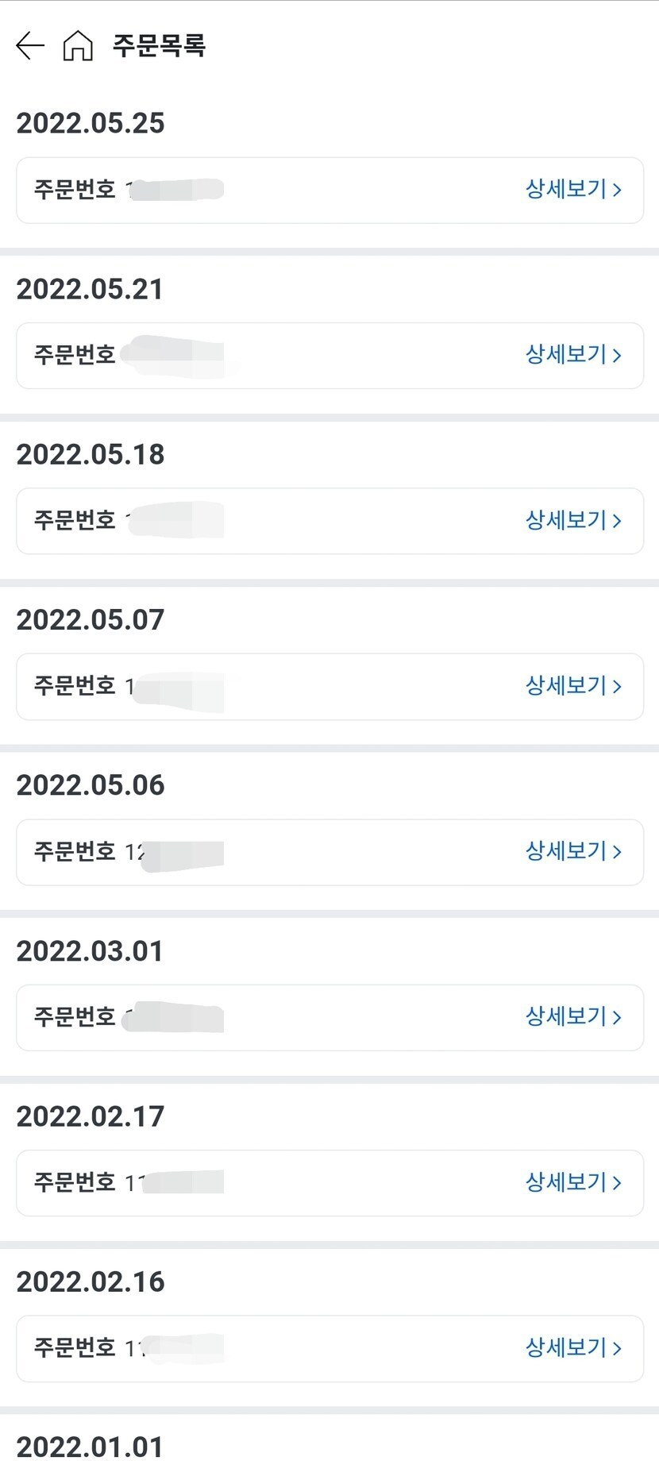The height and width of the screenshot is (1476, 659).
Task: Go to home via house icon
Action: tap(78, 46)
